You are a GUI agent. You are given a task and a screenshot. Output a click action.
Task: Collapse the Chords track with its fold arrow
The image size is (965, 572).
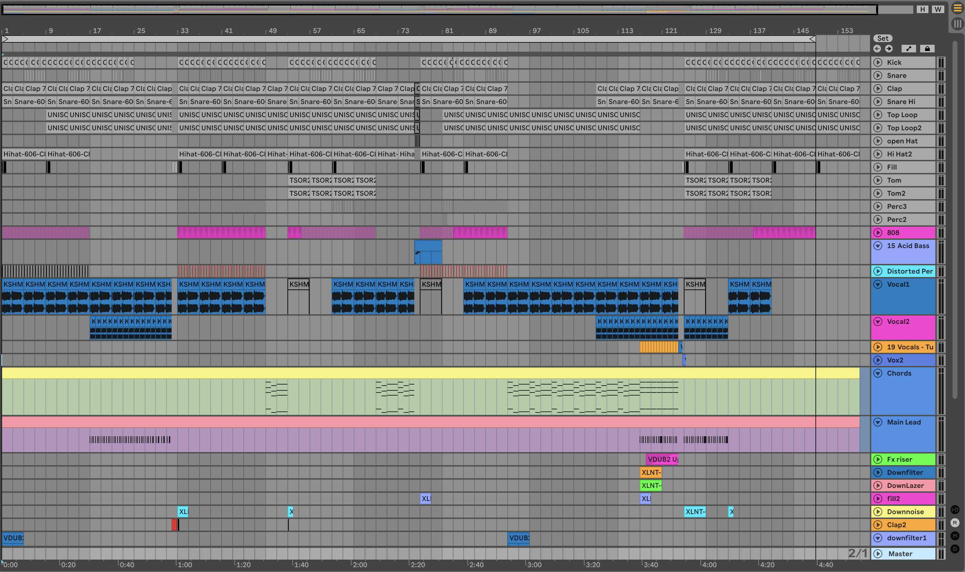[878, 373]
